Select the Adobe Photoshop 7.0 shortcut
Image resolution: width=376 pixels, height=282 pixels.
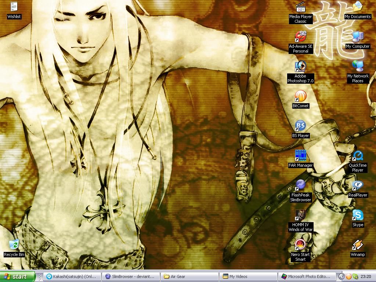tap(300, 72)
